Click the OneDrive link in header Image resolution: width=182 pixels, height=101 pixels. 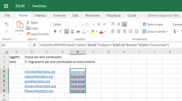tap(39, 6)
